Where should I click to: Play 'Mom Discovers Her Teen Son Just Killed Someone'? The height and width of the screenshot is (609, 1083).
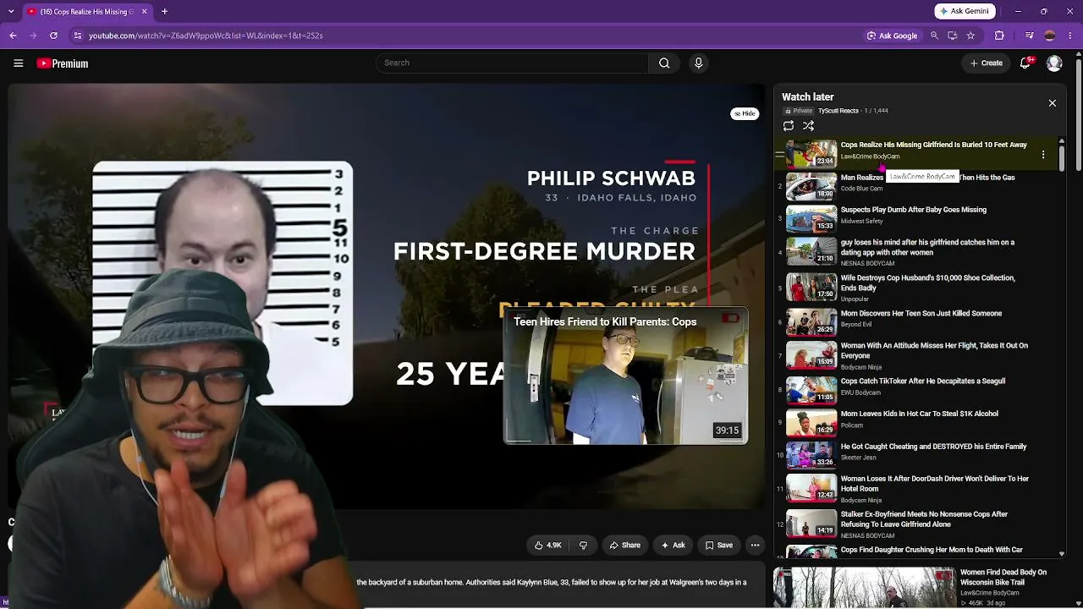coord(921,314)
